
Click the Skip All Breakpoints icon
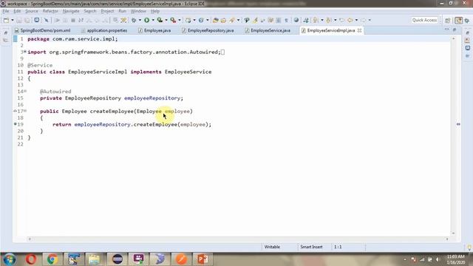(x=46, y=20)
